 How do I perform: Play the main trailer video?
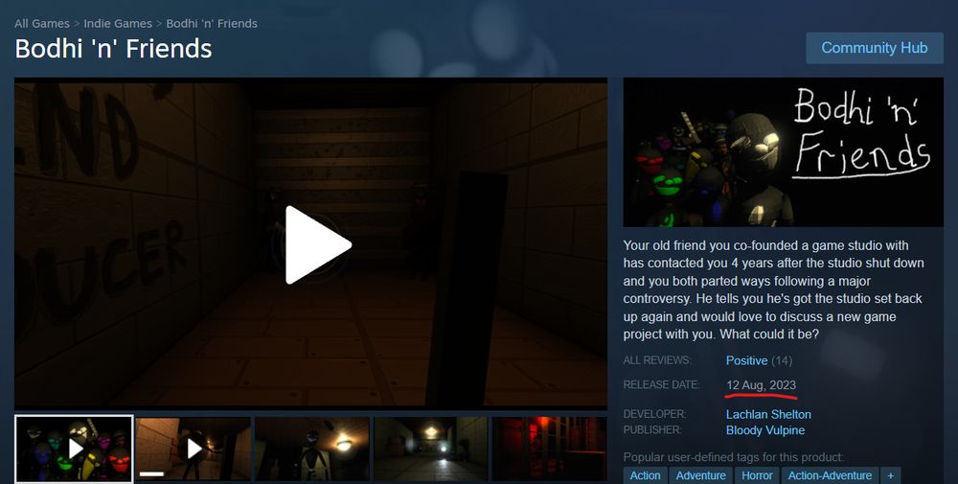[x=318, y=245]
